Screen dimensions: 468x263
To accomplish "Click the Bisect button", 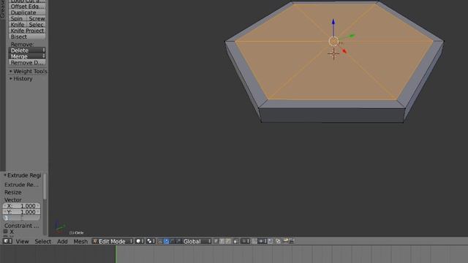I will coord(27,37).
